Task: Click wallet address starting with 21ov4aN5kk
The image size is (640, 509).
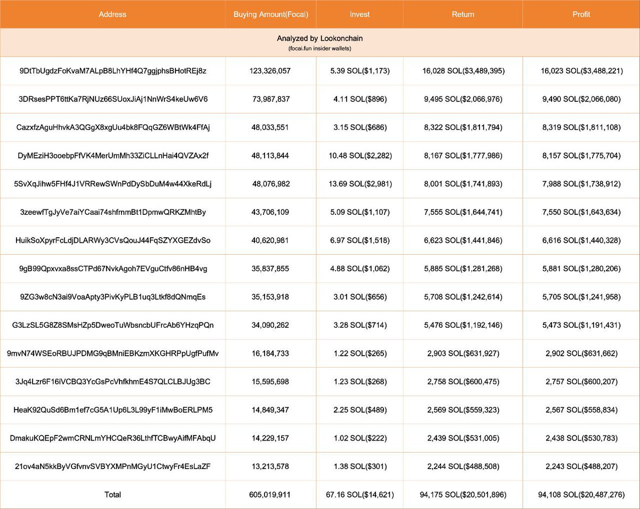Action: coord(112,466)
